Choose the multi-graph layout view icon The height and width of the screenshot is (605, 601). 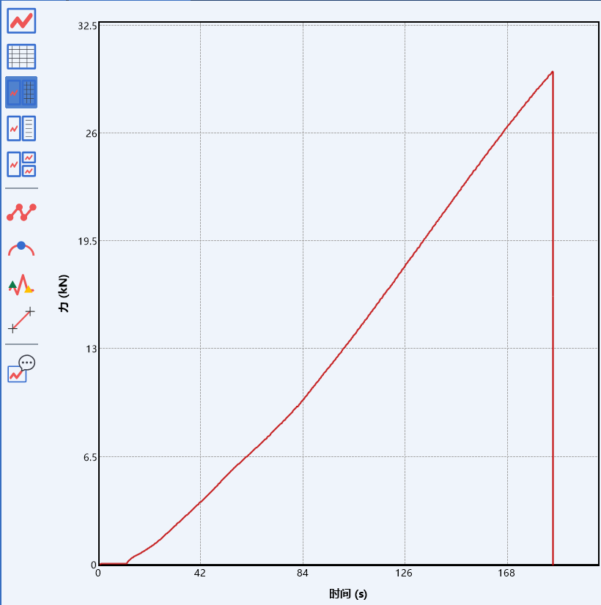tap(21, 164)
